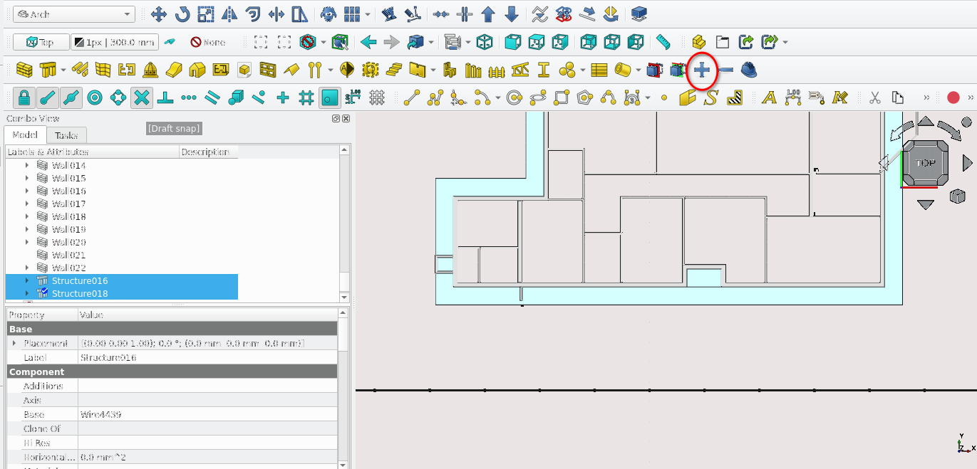Screen dimensions: 977x469
Task: Select the Draft Move tool
Action: (x=159, y=14)
